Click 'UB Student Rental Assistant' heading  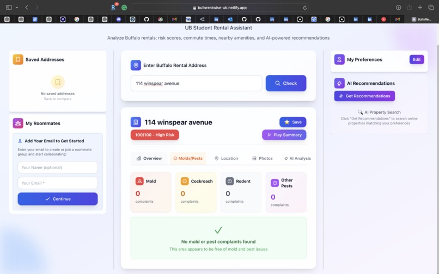[x=218, y=28]
